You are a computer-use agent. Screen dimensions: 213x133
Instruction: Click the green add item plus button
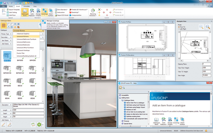pos(39,124)
